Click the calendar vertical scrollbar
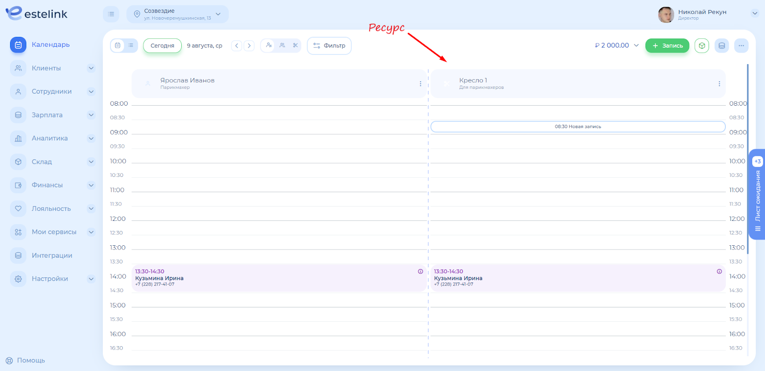The image size is (765, 371). [x=747, y=158]
